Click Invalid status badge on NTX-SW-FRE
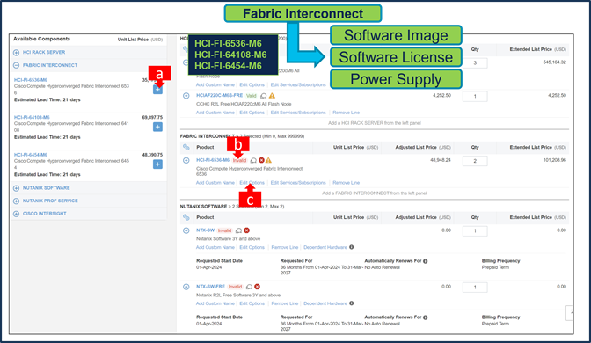 click(x=235, y=287)
